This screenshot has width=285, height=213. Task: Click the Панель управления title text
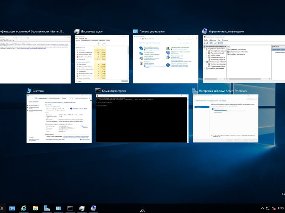[x=152, y=32]
